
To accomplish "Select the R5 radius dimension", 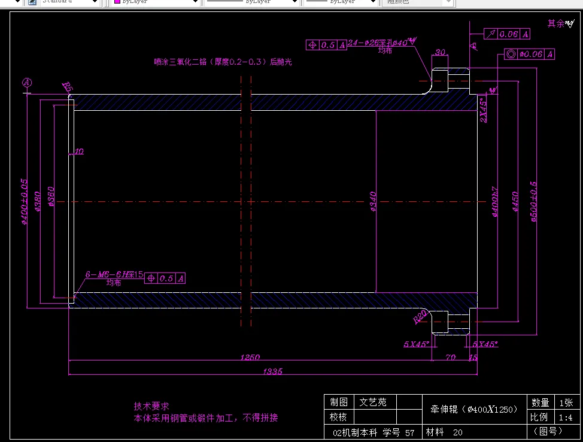I will [x=68, y=87].
